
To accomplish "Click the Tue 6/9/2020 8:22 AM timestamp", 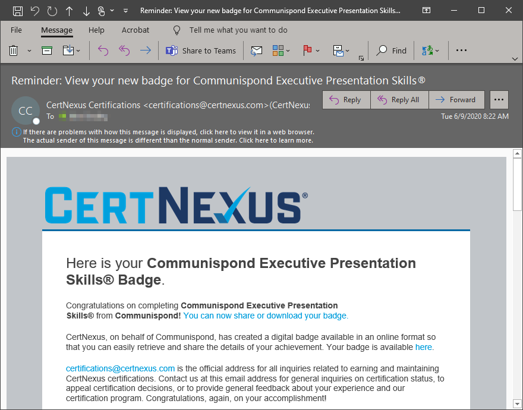I will [475, 116].
